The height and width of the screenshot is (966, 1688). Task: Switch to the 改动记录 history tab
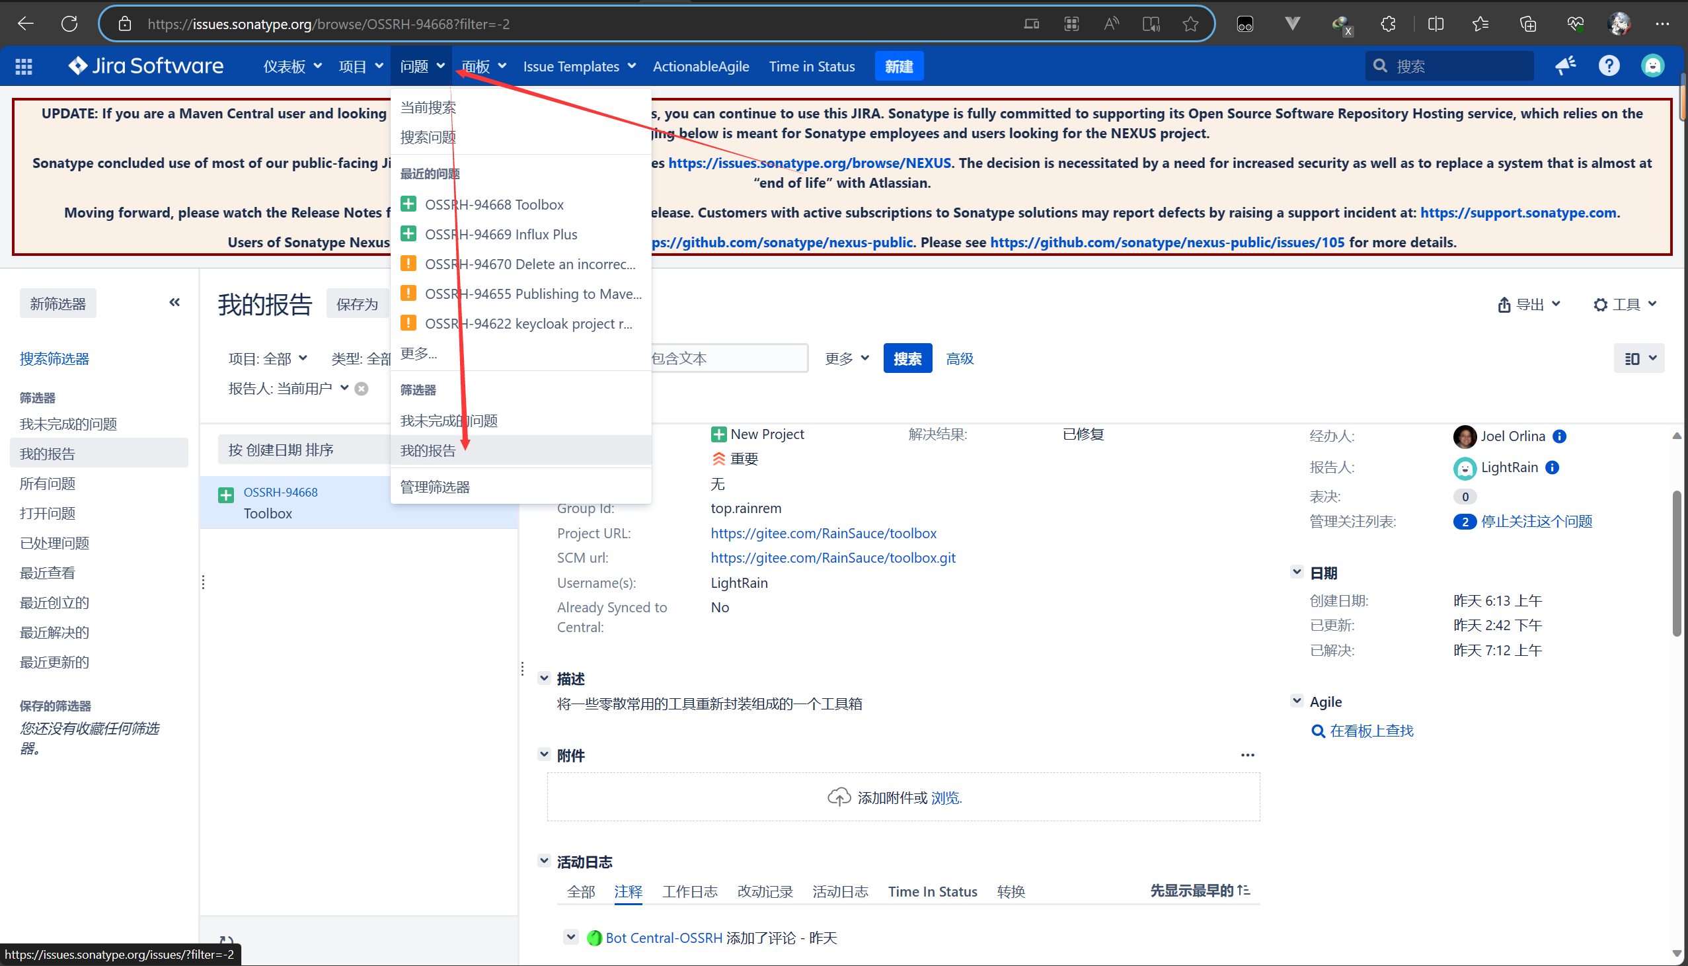point(765,892)
